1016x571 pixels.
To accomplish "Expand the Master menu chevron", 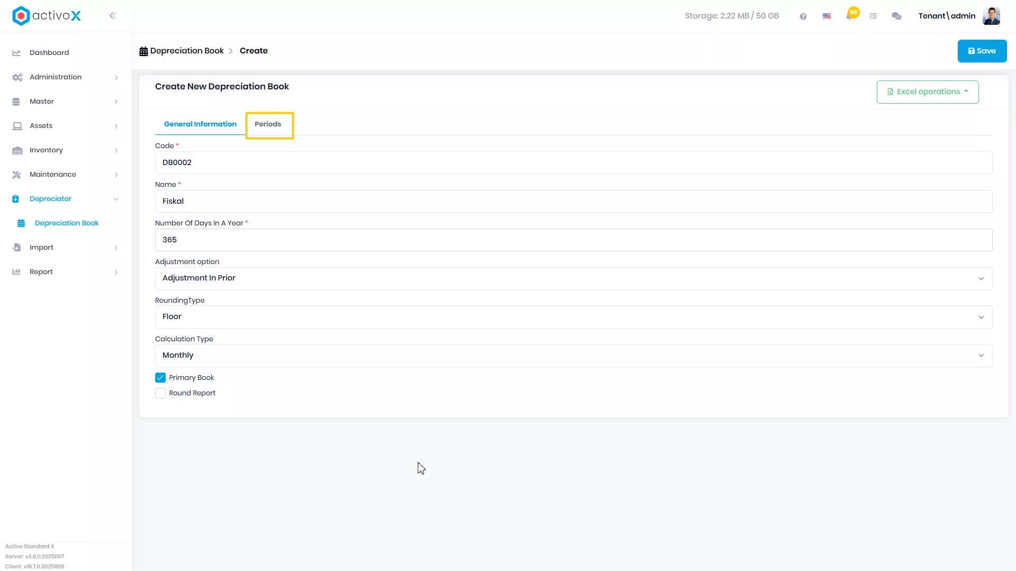I will tap(116, 102).
